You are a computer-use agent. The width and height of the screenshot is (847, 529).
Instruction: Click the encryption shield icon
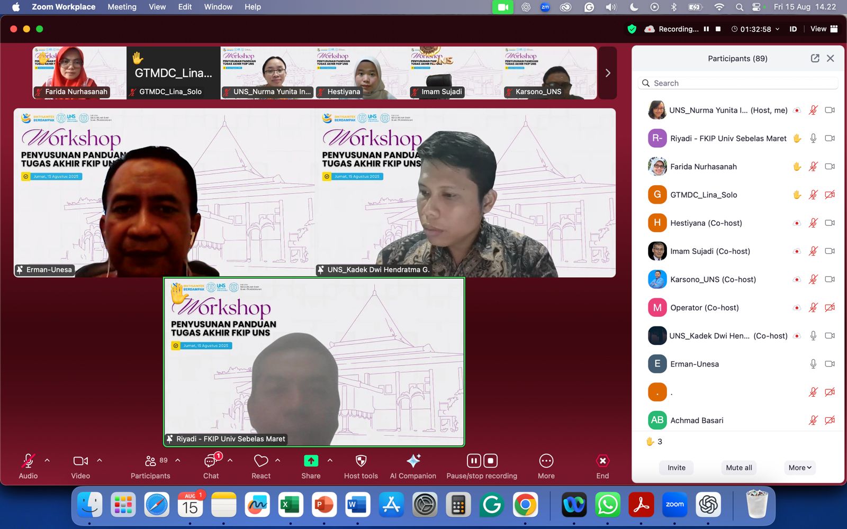[x=632, y=29]
